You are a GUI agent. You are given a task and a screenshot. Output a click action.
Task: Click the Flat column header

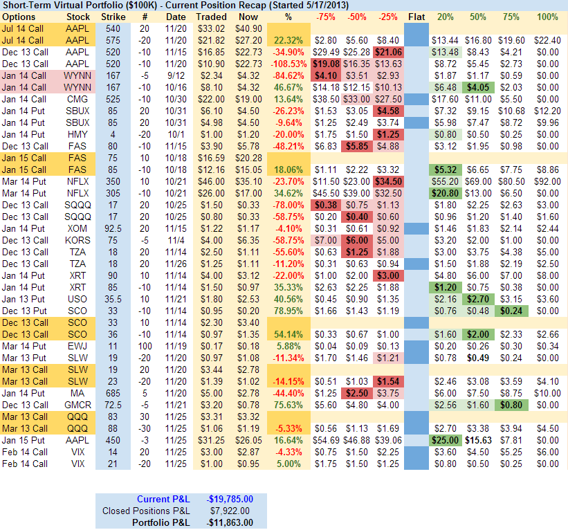(416, 16)
